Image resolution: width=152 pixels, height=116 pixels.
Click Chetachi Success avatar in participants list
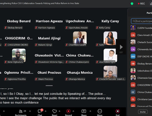[133, 42]
